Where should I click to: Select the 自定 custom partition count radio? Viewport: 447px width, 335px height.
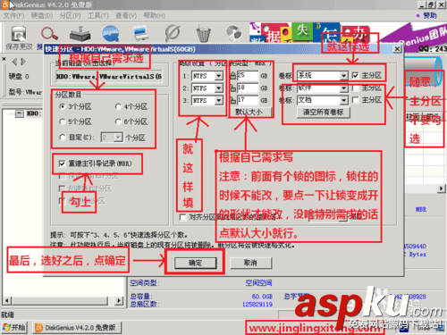pyautogui.click(x=63, y=138)
